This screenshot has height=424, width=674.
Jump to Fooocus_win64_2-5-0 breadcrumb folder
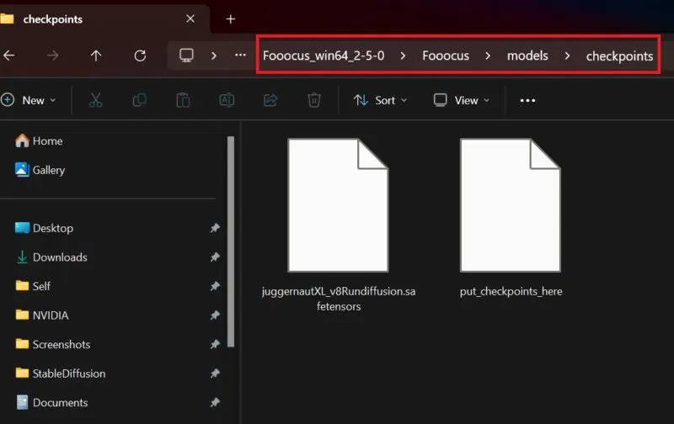point(324,56)
